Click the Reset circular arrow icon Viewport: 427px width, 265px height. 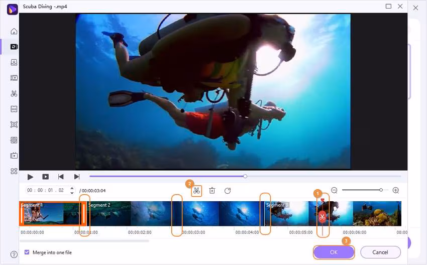(x=228, y=190)
